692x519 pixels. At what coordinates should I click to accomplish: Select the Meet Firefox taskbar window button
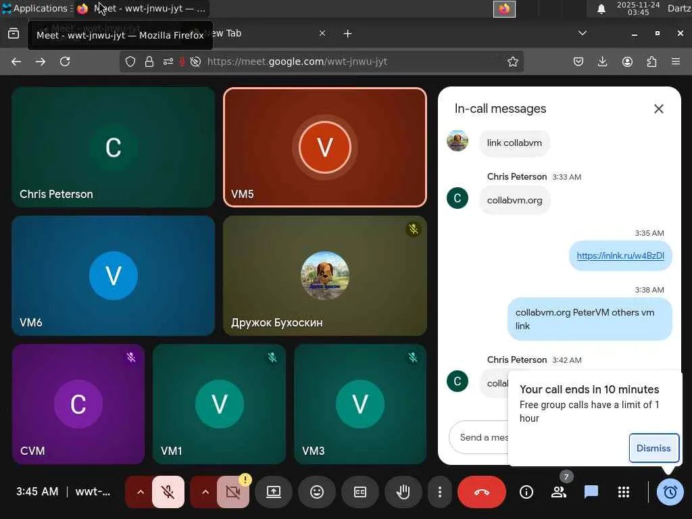pos(142,8)
